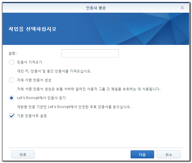Click the 설명 description input field
This screenshot has width=192, height=163.
(90, 53)
